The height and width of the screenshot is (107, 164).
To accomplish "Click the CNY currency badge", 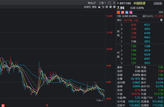I will point(122,12).
